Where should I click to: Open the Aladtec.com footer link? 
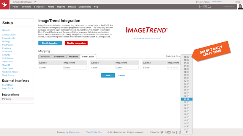74,132
